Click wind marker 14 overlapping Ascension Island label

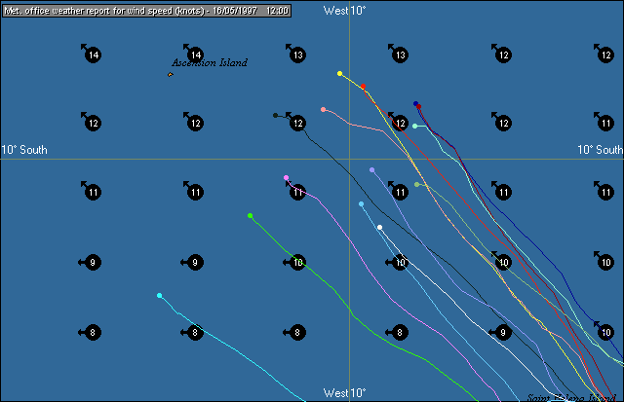click(195, 55)
